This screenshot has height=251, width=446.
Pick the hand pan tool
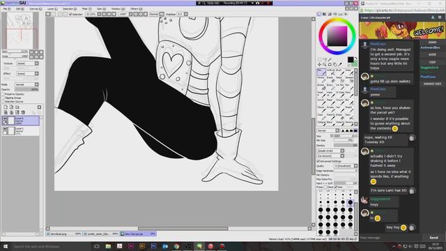pos(334,65)
